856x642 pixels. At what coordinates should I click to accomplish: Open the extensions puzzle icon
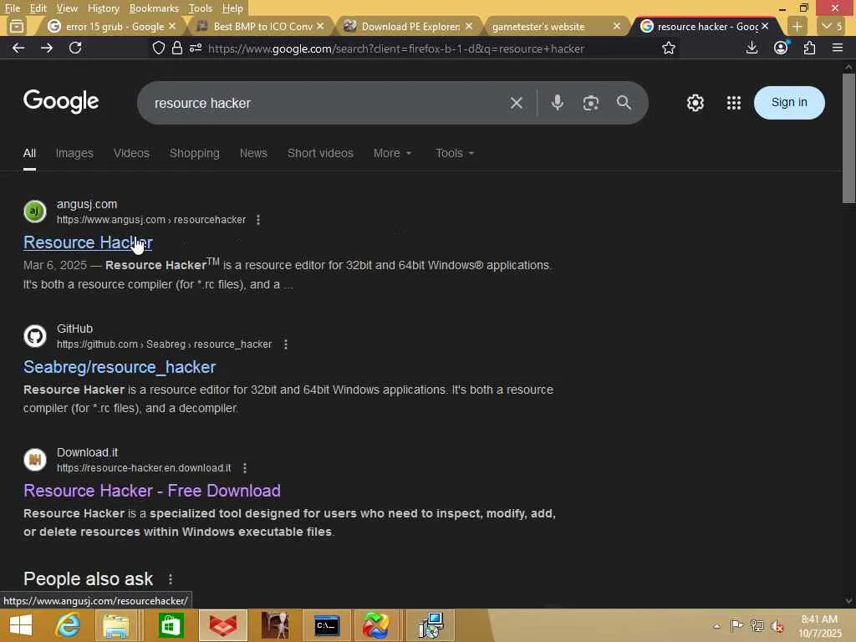point(809,48)
